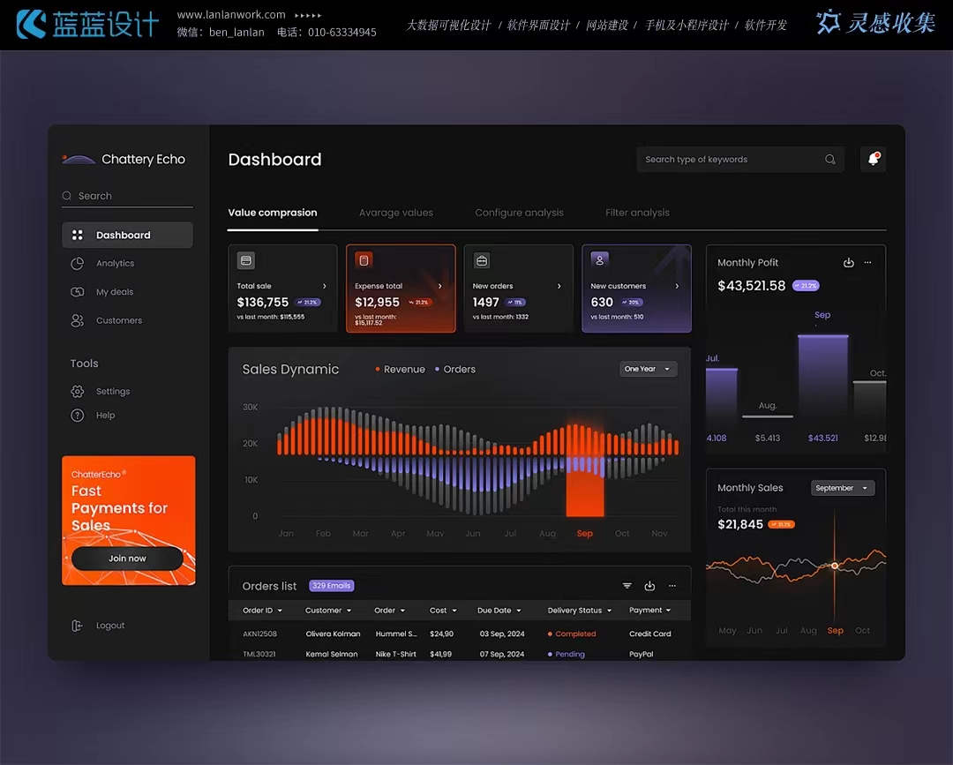Download the Orders list
The width and height of the screenshot is (953, 765).
coord(649,586)
